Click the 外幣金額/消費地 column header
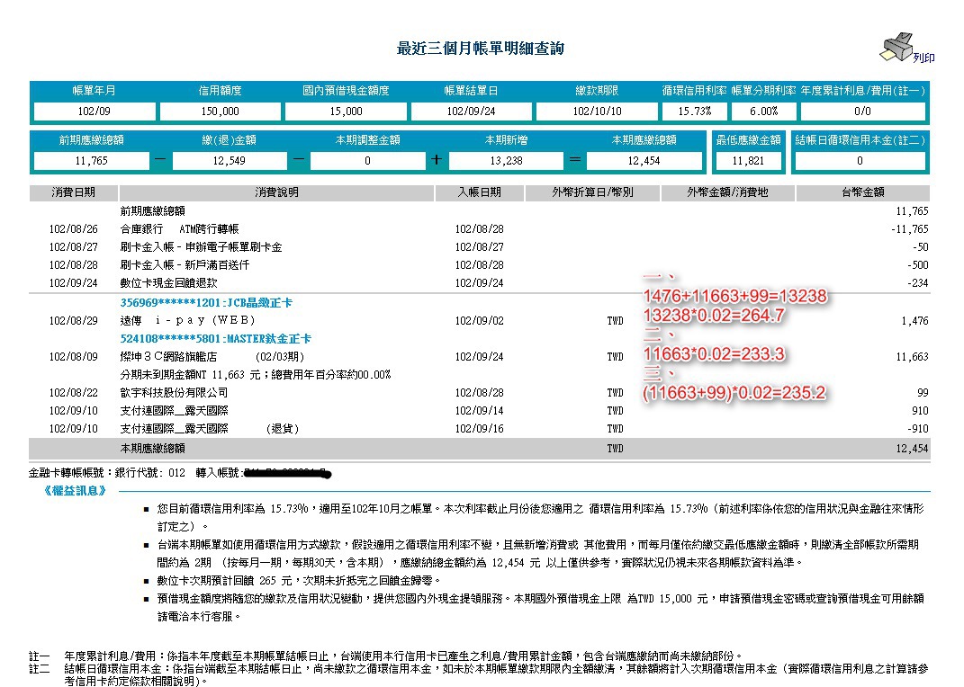This screenshot has height=687, width=964. click(728, 192)
